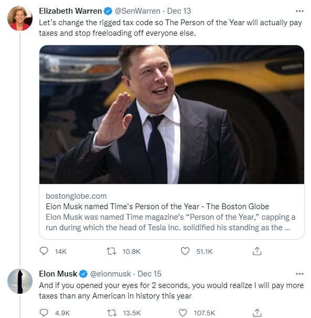Click the @SenWarren handle
311x318 pixels.
point(138,11)
